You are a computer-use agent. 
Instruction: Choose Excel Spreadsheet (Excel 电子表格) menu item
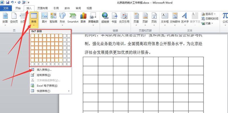(x=51, y=86)
